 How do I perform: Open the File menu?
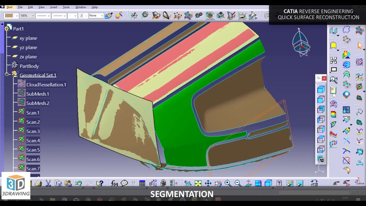click(x=20, y=7)
